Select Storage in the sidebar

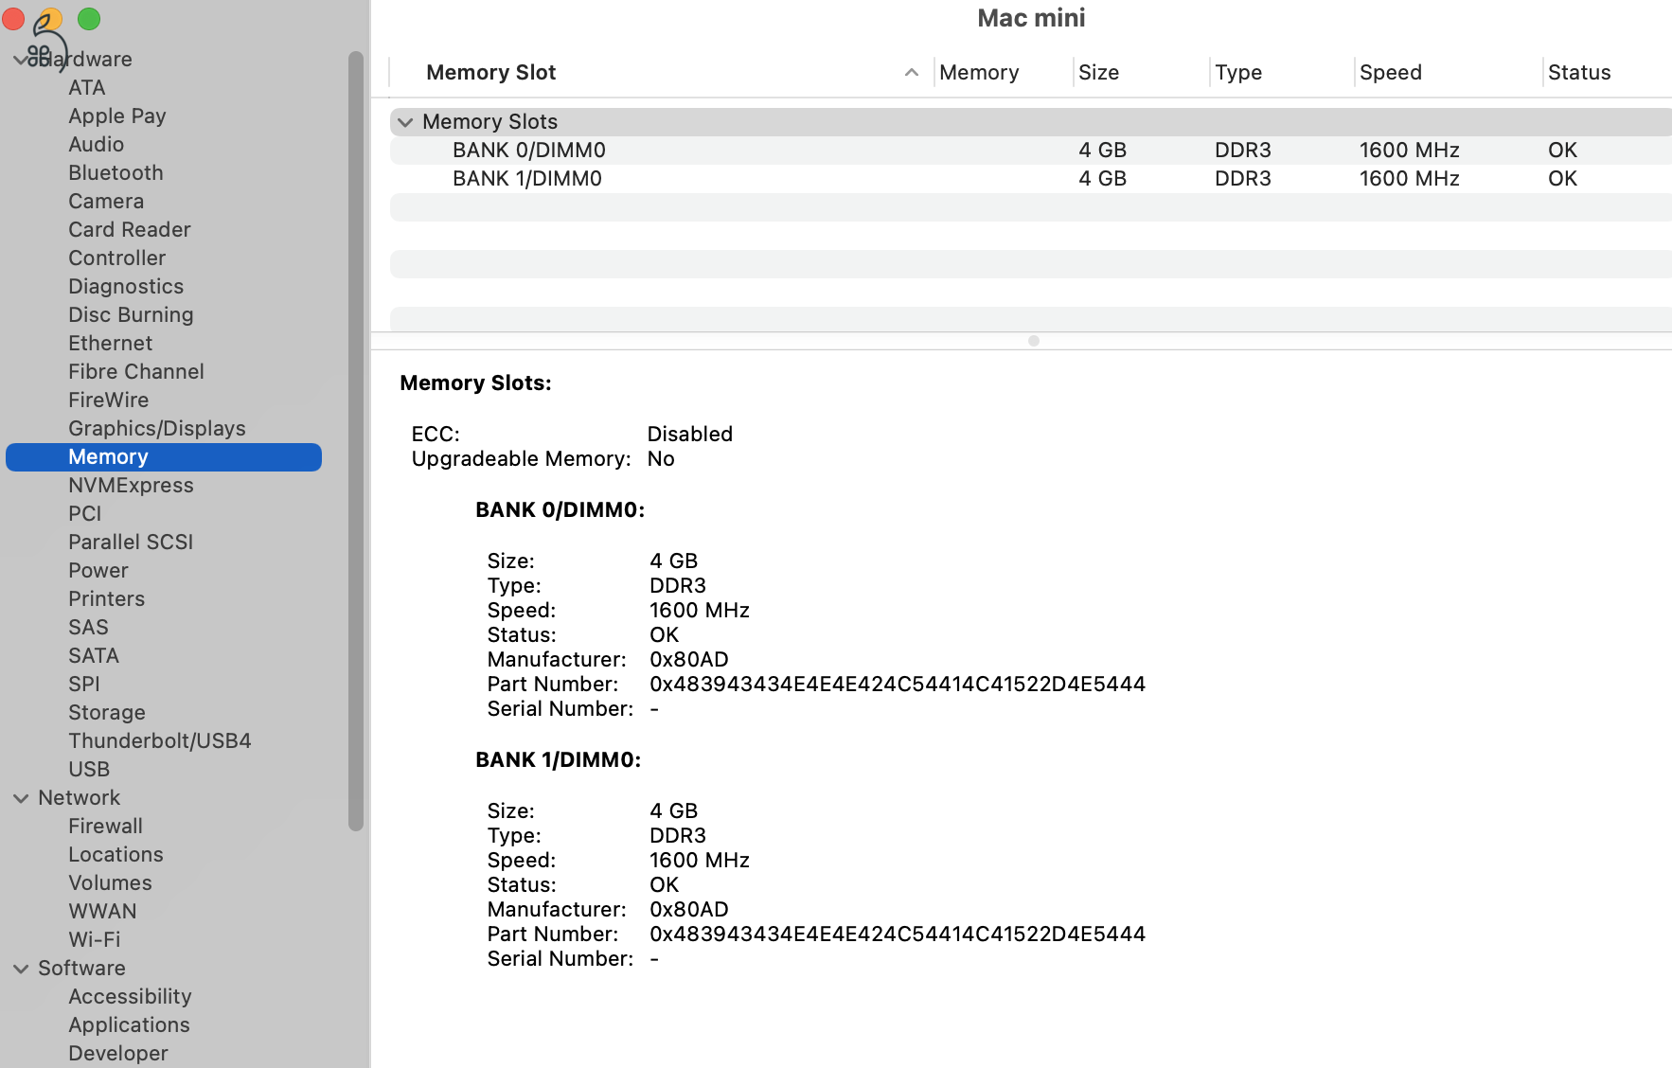pyautogui.click(x=107, y=713)
